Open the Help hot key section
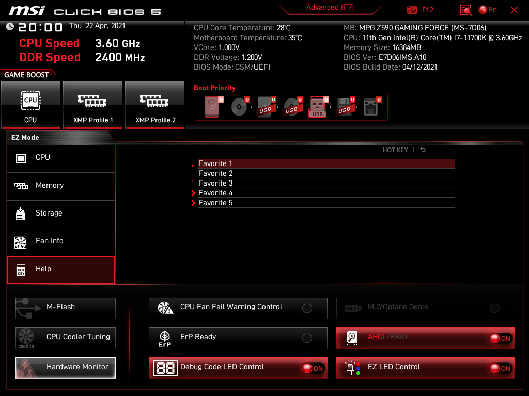The image size is (529, 396). pyautogui.click(x=61, y=270)
